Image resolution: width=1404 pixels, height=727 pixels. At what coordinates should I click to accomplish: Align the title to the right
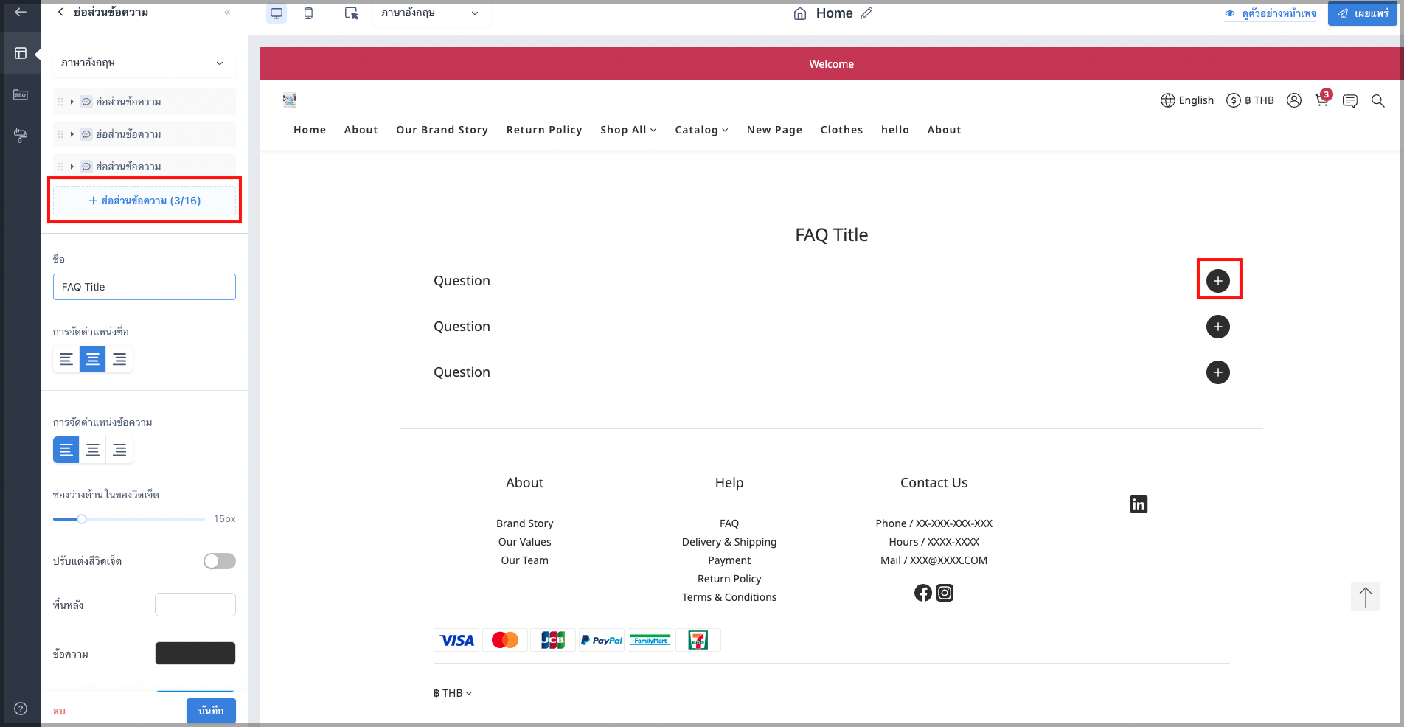click(x=119, y=359)
